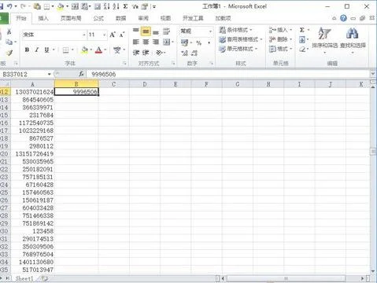Click the fx insert function button
The height and width of the screenshot is (283, 377).
point(81,74)
